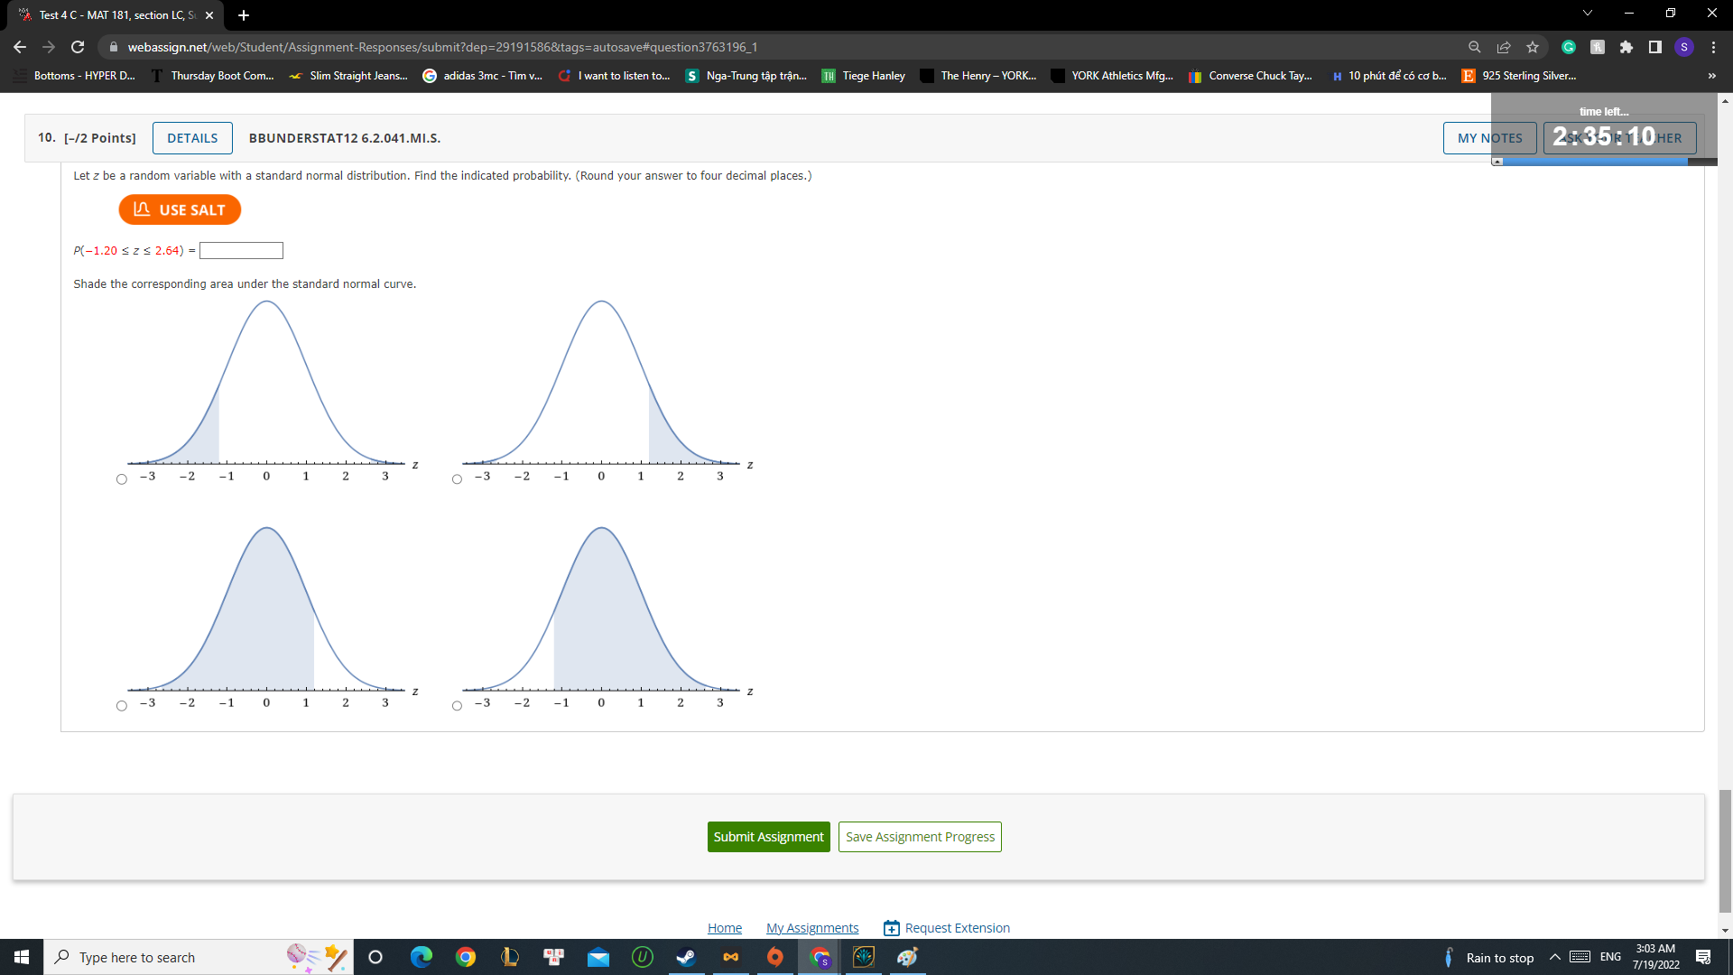1733x975 pixels.
Task: Expand the bookmarks overflow chevron
Action: pyautogui.click(x=1710, y=76)
